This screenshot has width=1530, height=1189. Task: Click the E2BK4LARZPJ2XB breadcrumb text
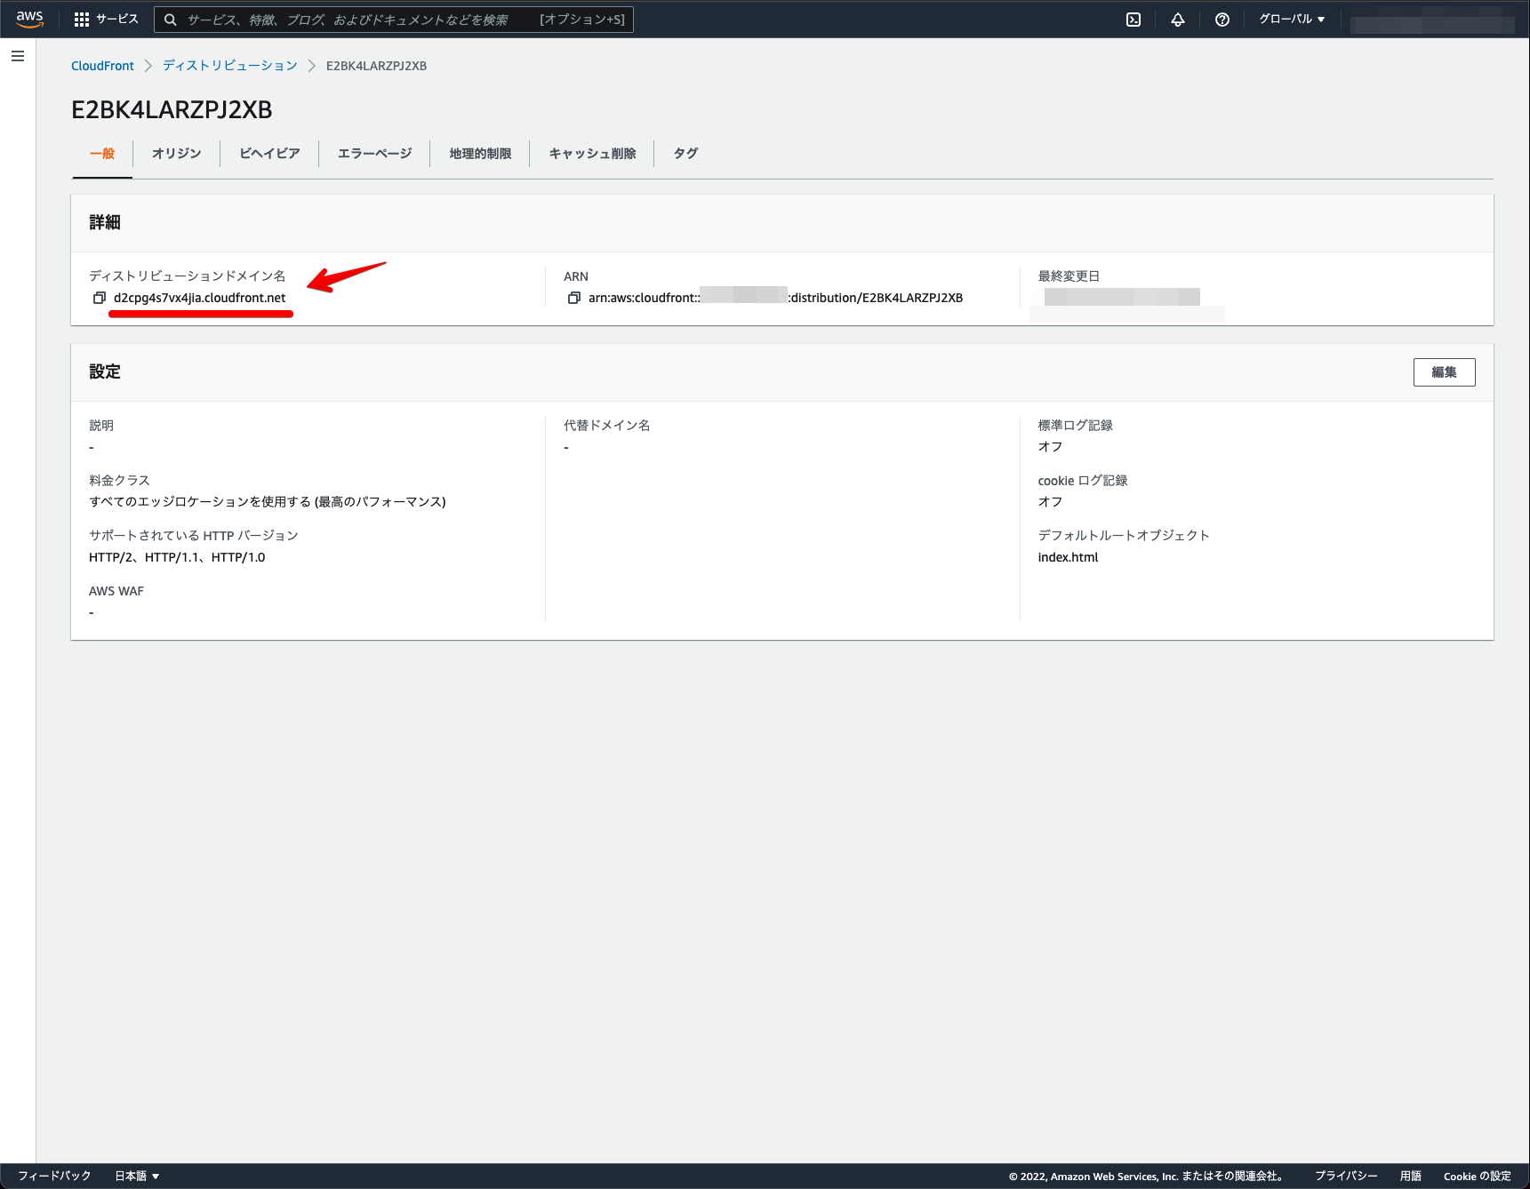[376, 66]
